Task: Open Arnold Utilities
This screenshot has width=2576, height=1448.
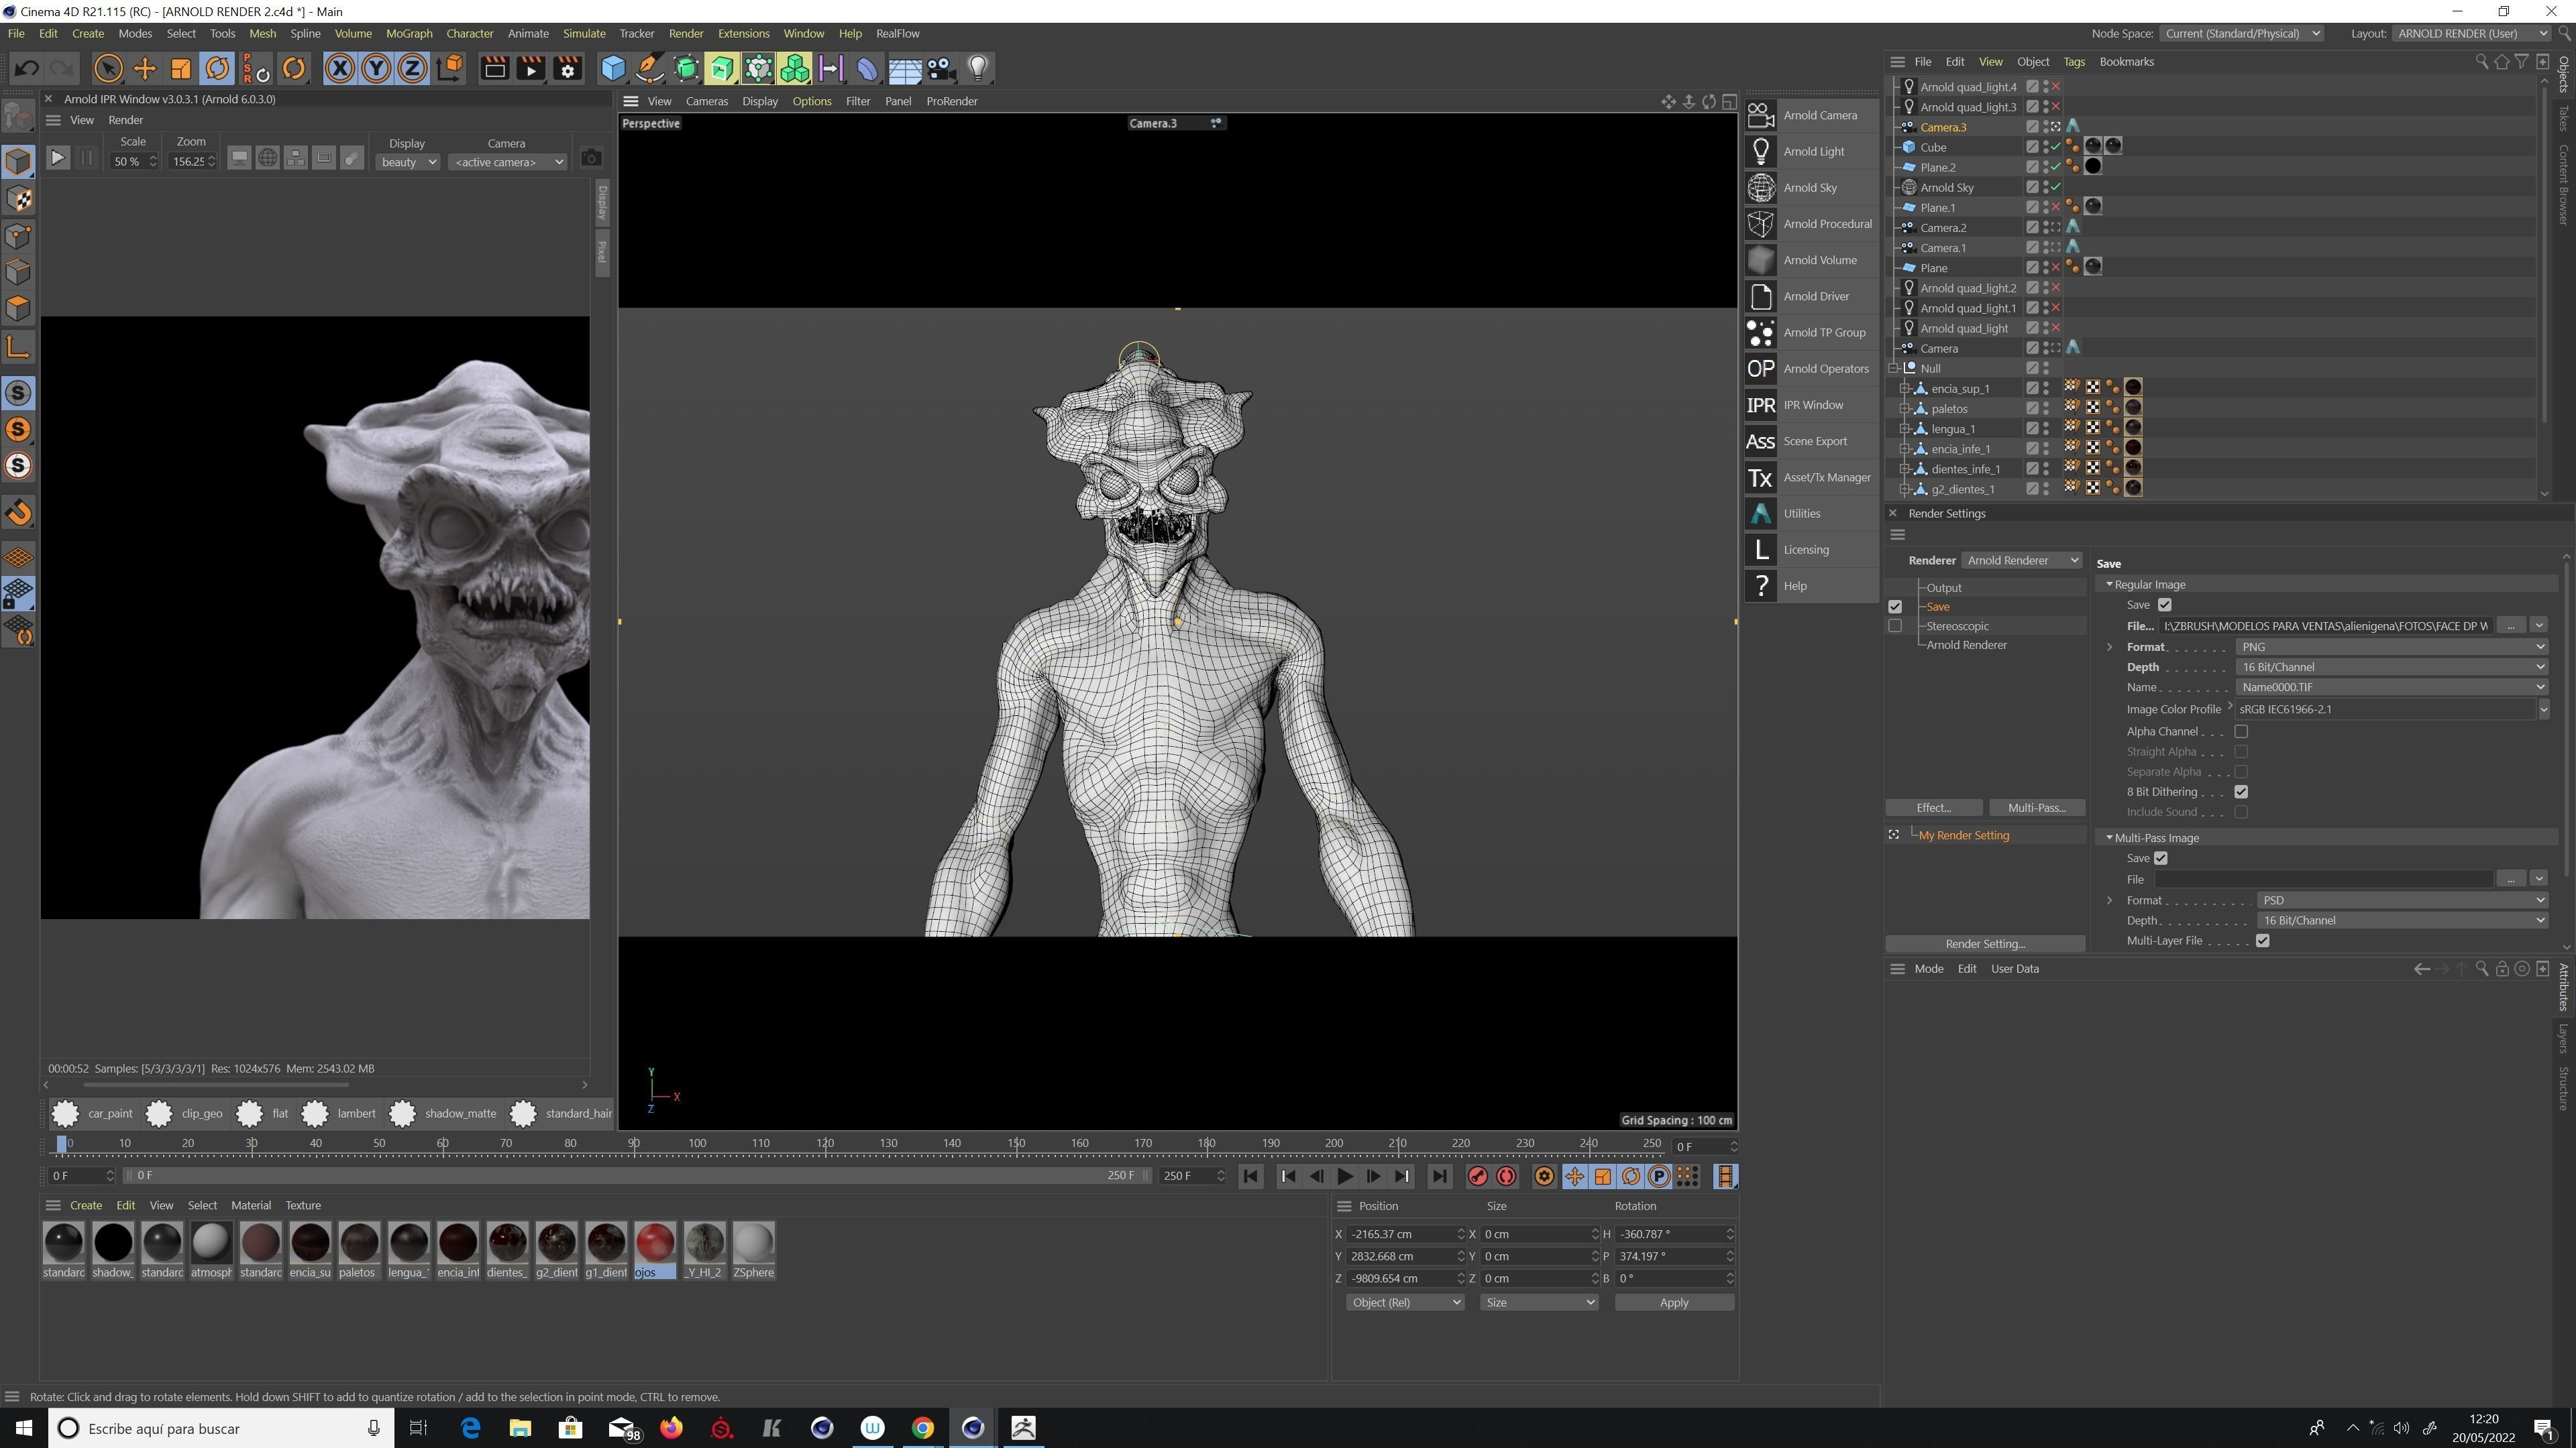Action: pos(1811,514)
